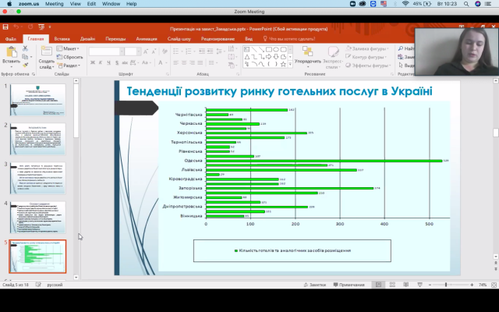This screenshot has height=312, width=499.
Task: Create new slide via Создать слайд icon
Action: coord(47,51)
